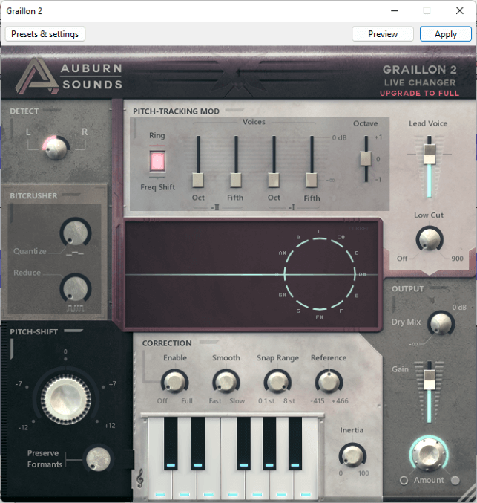Click the large Pitch-Shift dial

point(66,400)
